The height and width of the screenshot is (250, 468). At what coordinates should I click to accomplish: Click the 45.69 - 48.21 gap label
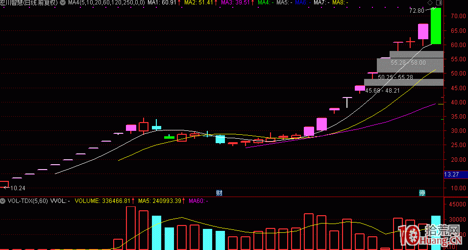pos(383,90)
